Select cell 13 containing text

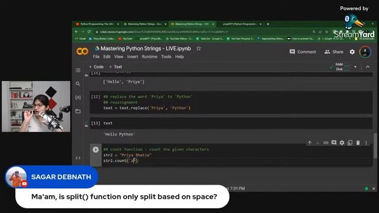click(x=231, y=123)
